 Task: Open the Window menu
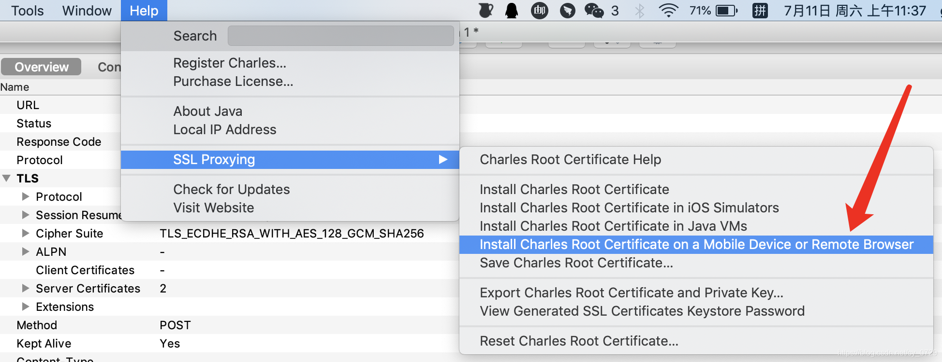(x=87, y=11)
